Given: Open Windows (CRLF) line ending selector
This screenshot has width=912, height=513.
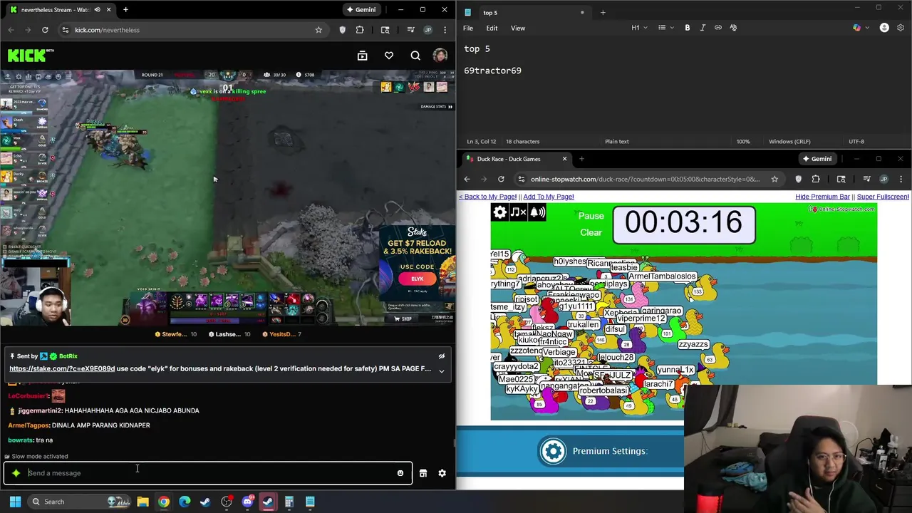Looking at the screenshot, I should [789, 141].
